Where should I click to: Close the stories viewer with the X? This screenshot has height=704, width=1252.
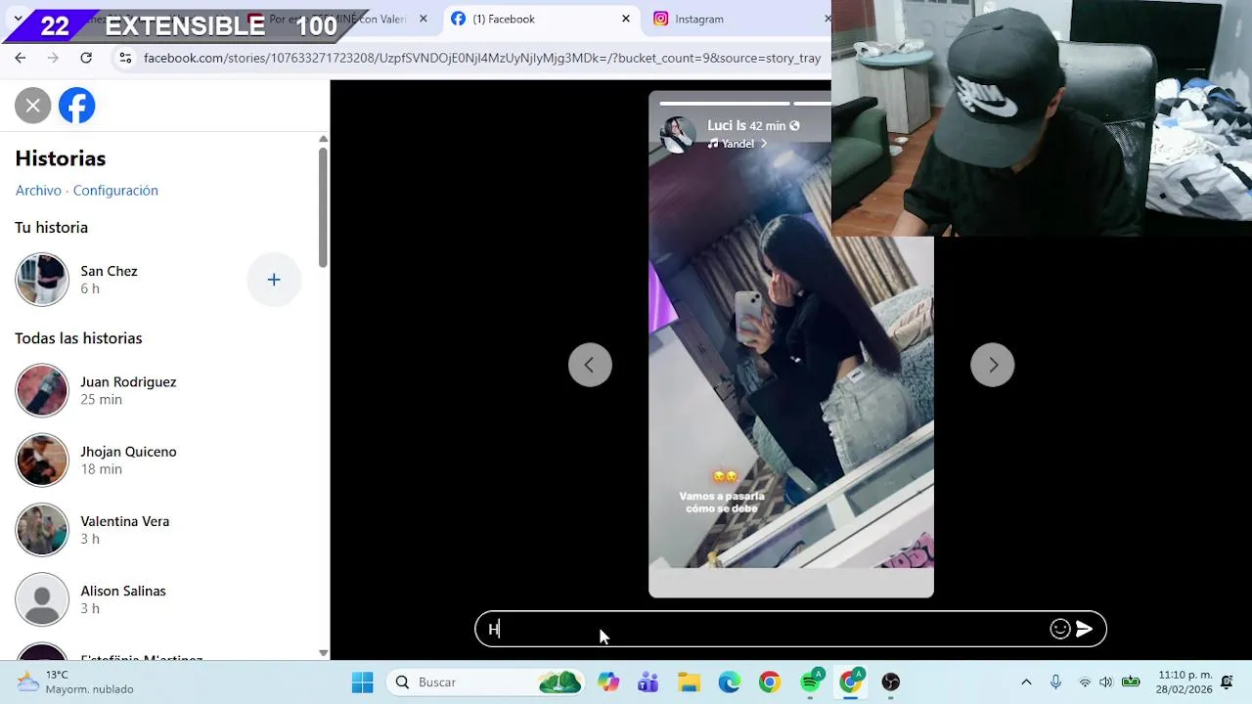32,106
